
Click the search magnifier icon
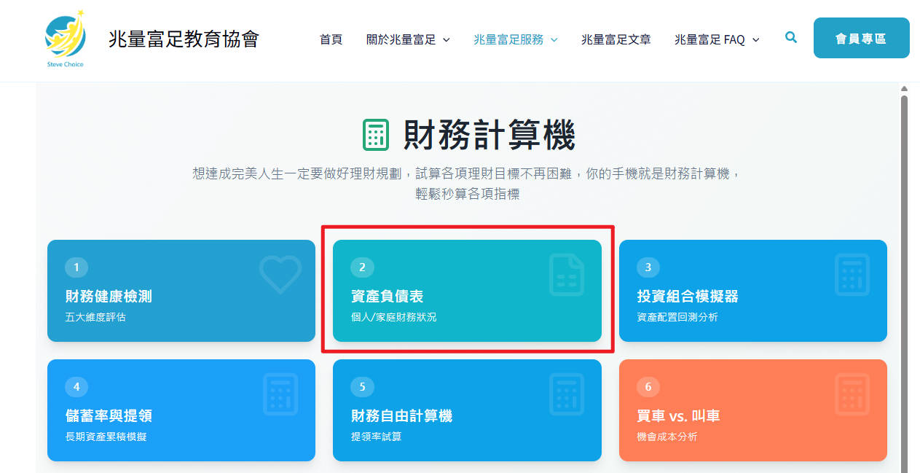click(x=791, y=38)
